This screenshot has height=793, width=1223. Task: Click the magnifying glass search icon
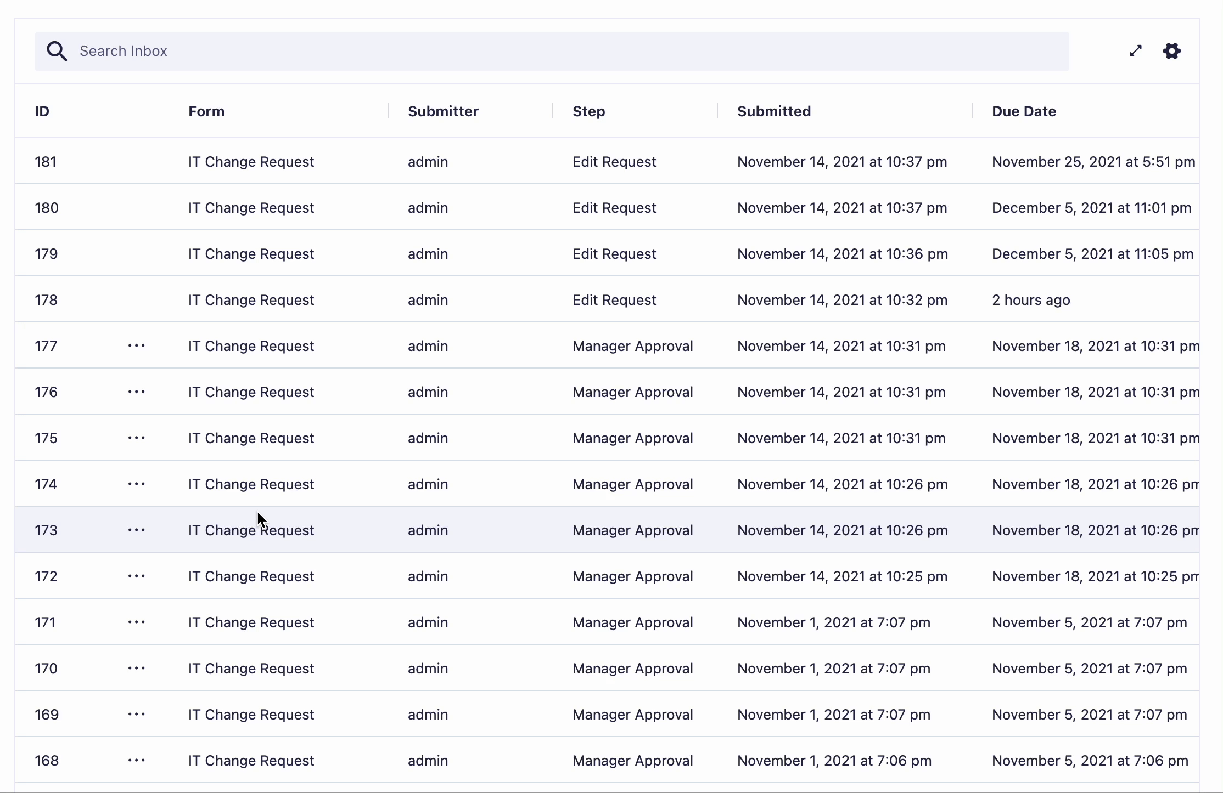57,51
